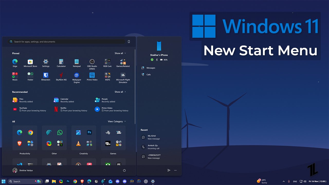Open Prime Video from Pinned section

(x=92, y=75)
